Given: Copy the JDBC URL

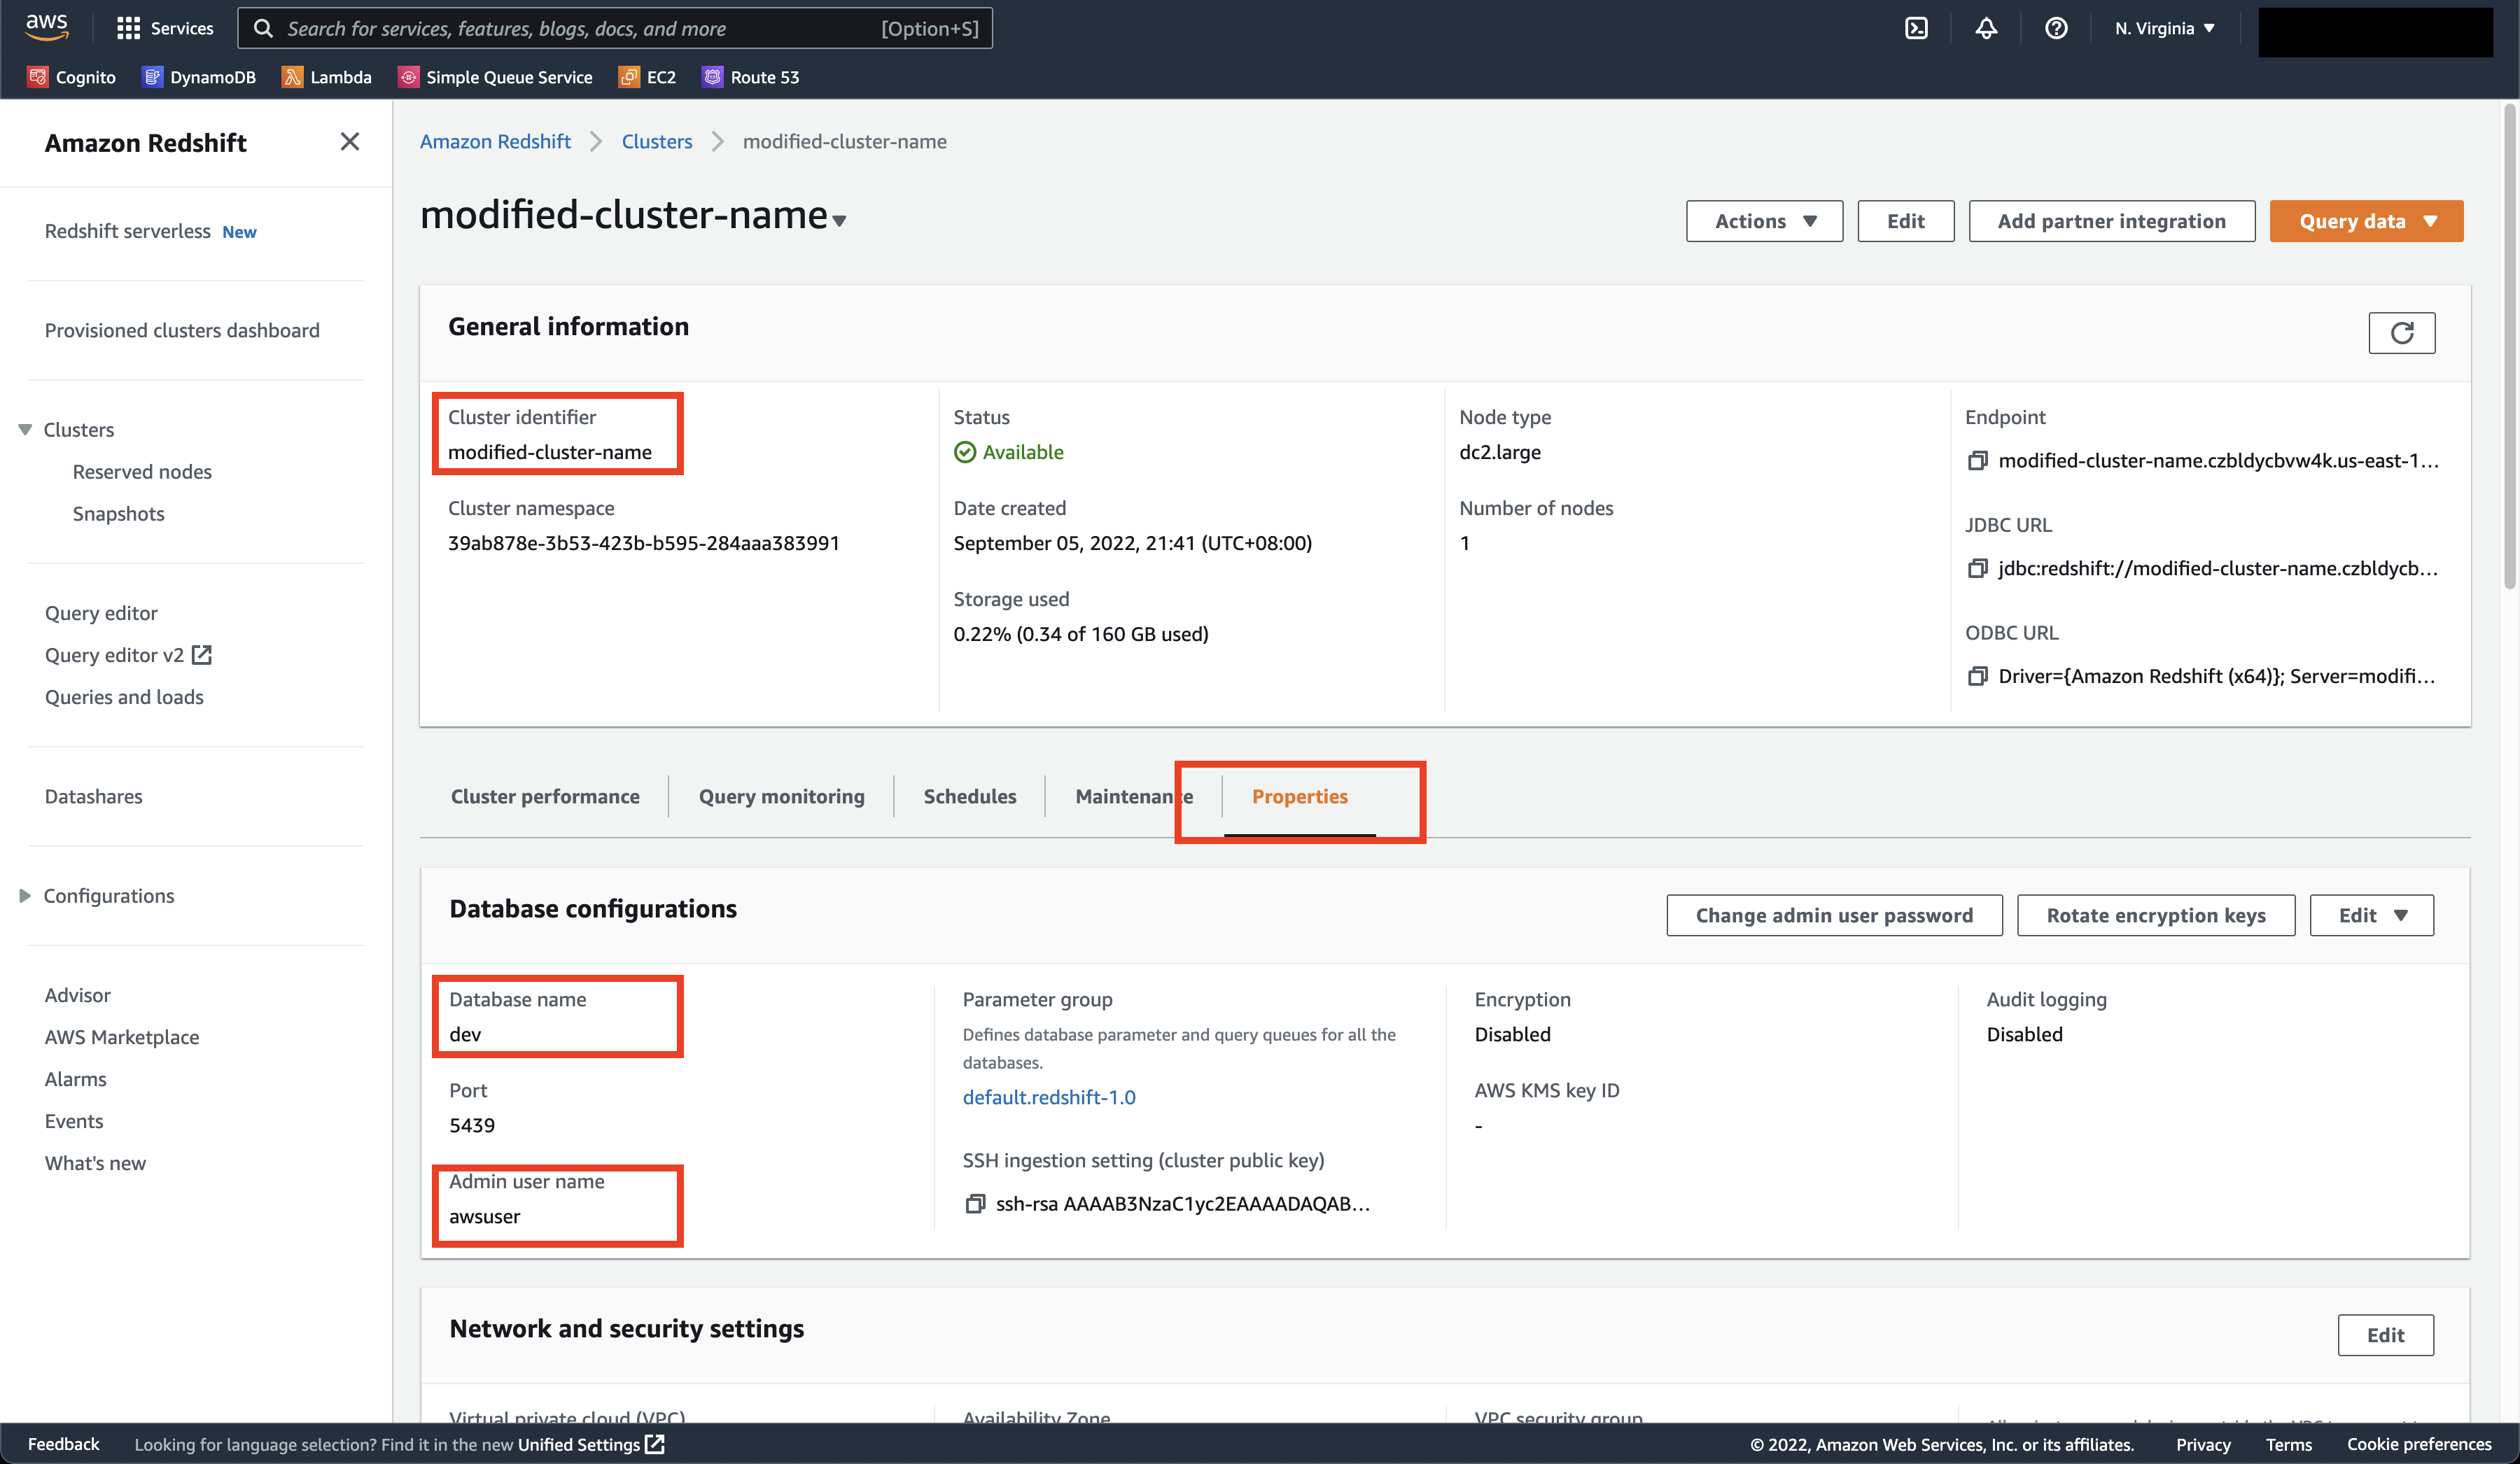Looking at the screenshot, I should pos(1977,568).
